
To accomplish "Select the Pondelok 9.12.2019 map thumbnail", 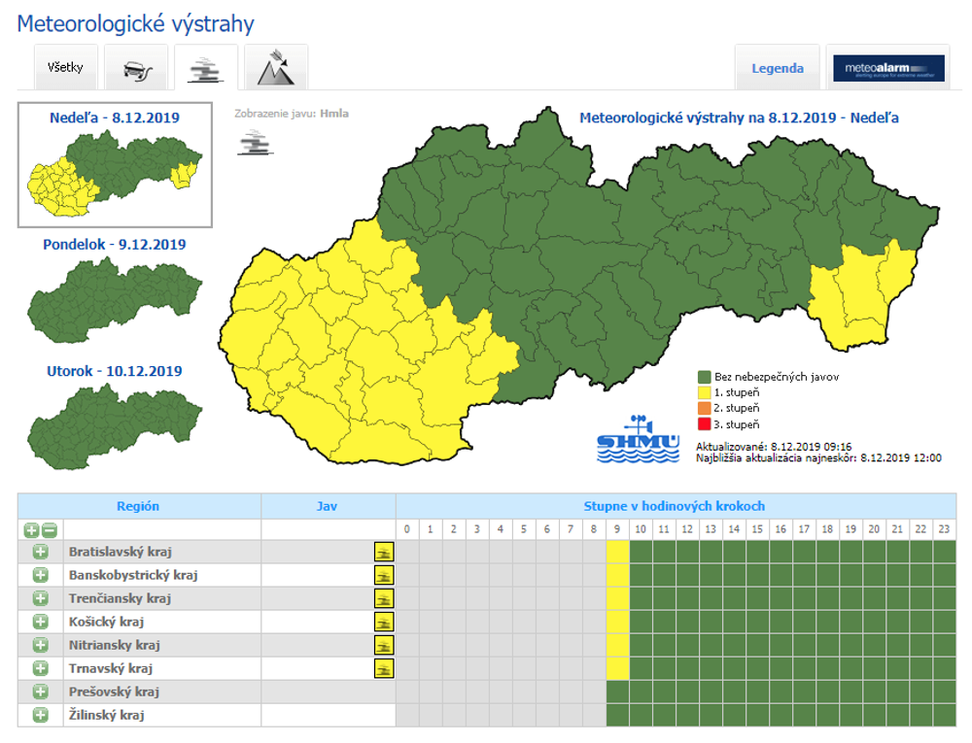I will [x=115, y=298].
